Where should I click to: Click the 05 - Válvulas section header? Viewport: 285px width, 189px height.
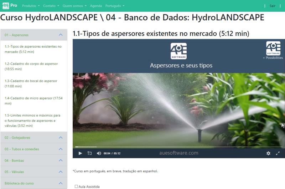(34, 172)
